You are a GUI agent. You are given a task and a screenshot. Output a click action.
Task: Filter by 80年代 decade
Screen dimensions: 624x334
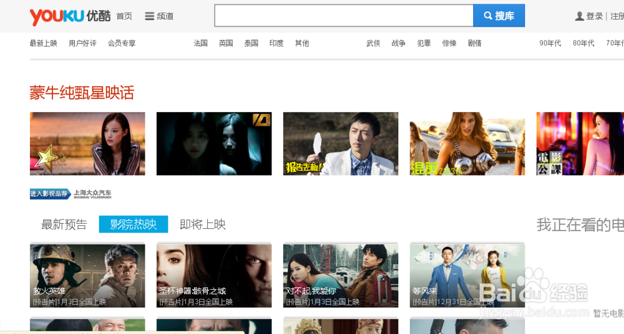(x=583, y=43)
